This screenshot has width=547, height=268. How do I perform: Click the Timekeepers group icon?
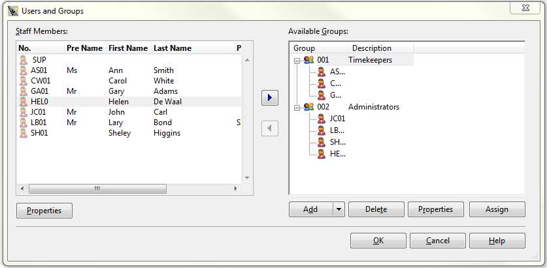309,60
